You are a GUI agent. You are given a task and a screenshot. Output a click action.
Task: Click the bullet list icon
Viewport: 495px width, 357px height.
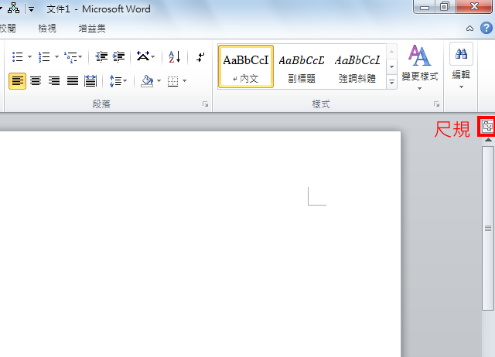(18, 57)
